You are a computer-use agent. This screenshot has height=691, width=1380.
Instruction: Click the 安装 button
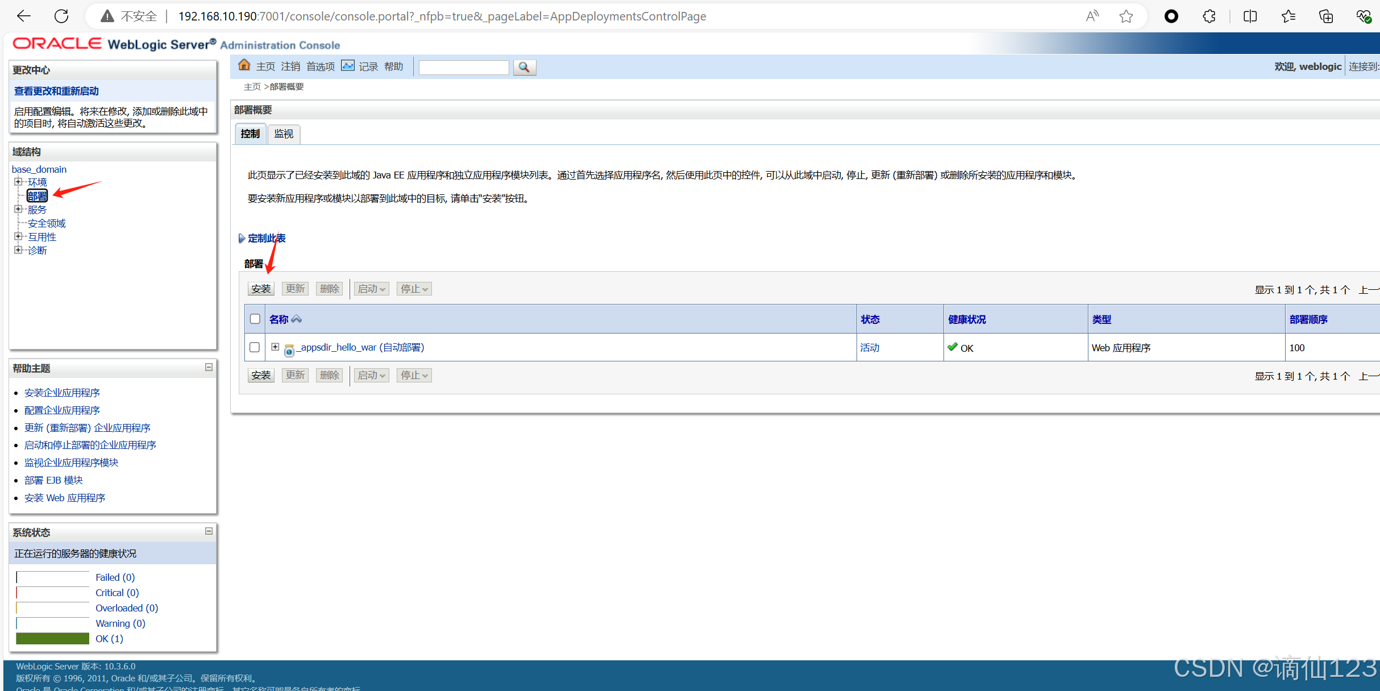pyautogui.click(x=261, y=289)
